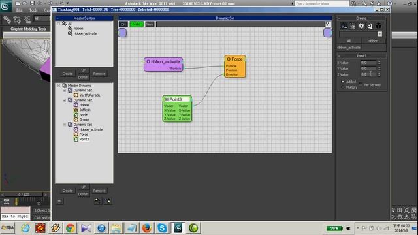The width and height of the screenshot is (418, 235).
Task: Click the corner icon at Dynamic Set toolbar right
Action: (x=328, y=24)
